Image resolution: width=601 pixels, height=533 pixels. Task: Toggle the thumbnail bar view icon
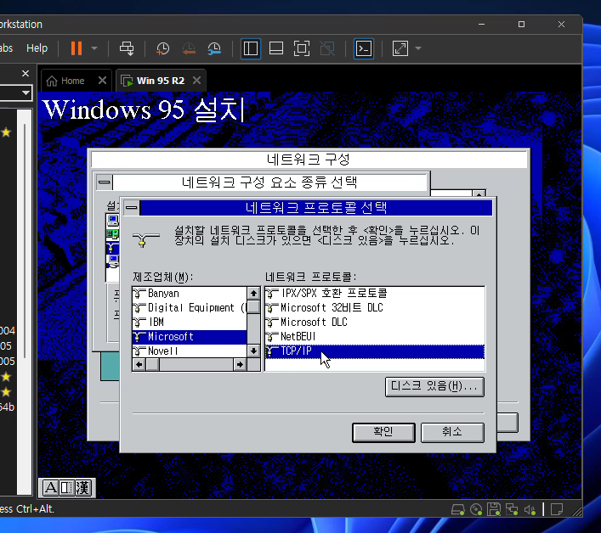click(276, 48)
